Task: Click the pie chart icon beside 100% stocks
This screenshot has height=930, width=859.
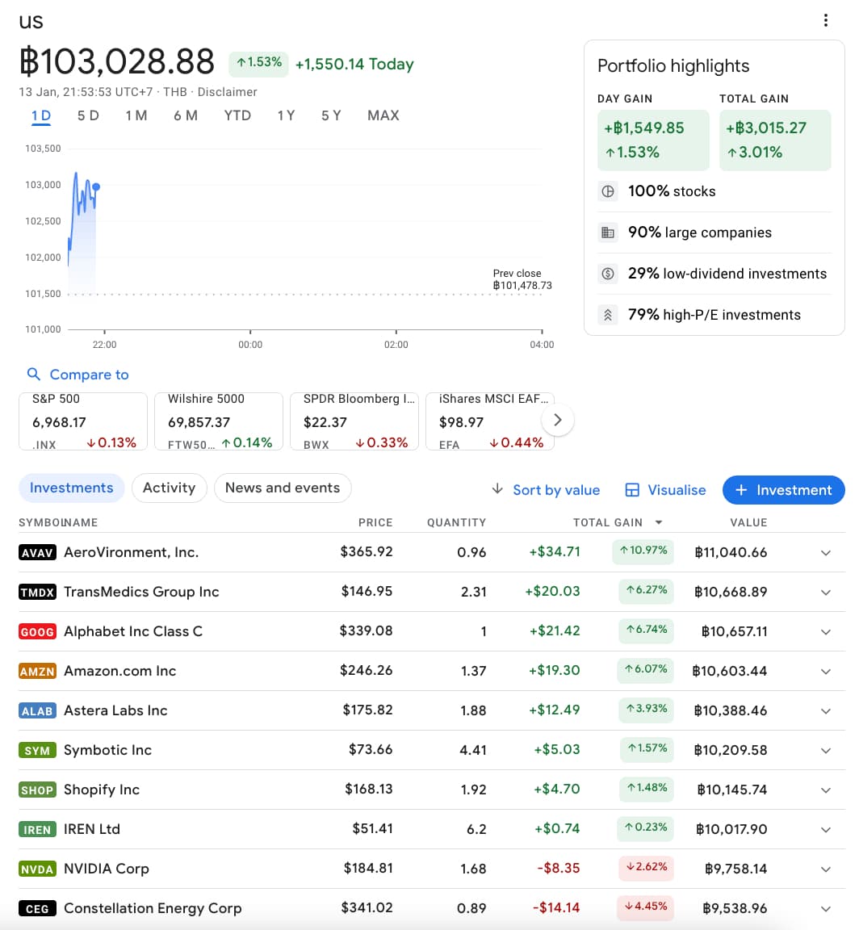Action: click(608, 191)
